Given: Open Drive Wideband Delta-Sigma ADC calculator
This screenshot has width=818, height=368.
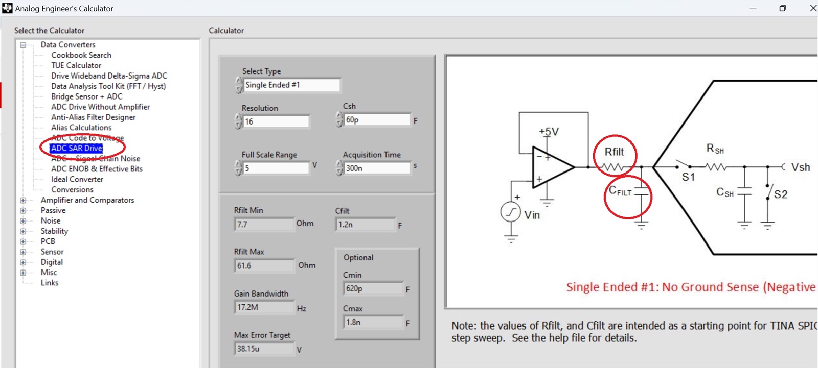Looking at the screenshot, I should click(109, 76).
